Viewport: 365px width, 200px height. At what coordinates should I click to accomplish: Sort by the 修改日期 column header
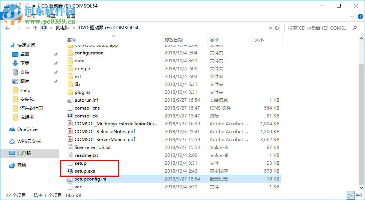tap(174, 40)
